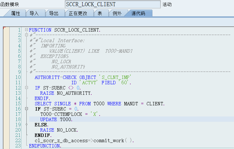Collapse the FUNCTION block on line 1
The image size is (234, 149).
26,30
